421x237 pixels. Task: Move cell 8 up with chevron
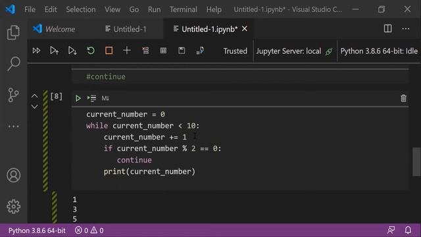click(34, 96)
